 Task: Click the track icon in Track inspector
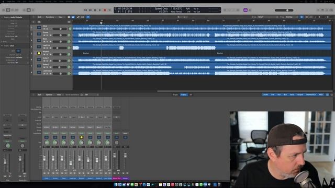point(18,51)
